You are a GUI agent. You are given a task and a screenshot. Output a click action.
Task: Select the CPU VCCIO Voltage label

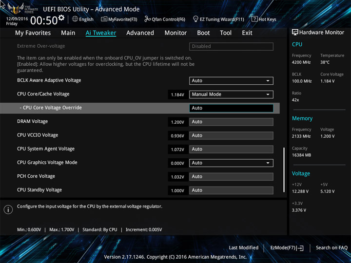[38, 135]
